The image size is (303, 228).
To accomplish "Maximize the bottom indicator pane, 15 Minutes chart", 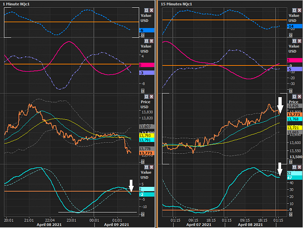I will [294, 167].
